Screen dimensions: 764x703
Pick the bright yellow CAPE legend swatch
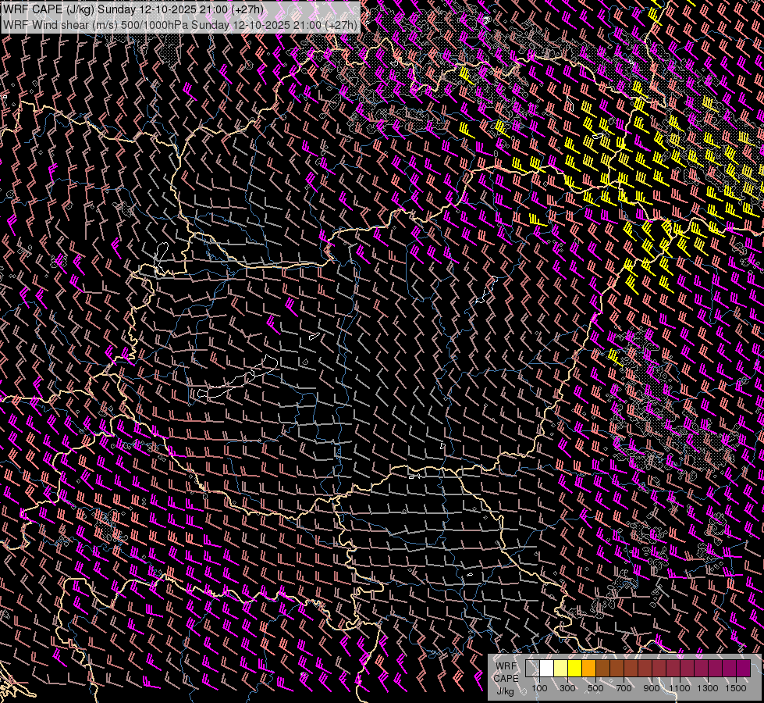coord(574,669)
